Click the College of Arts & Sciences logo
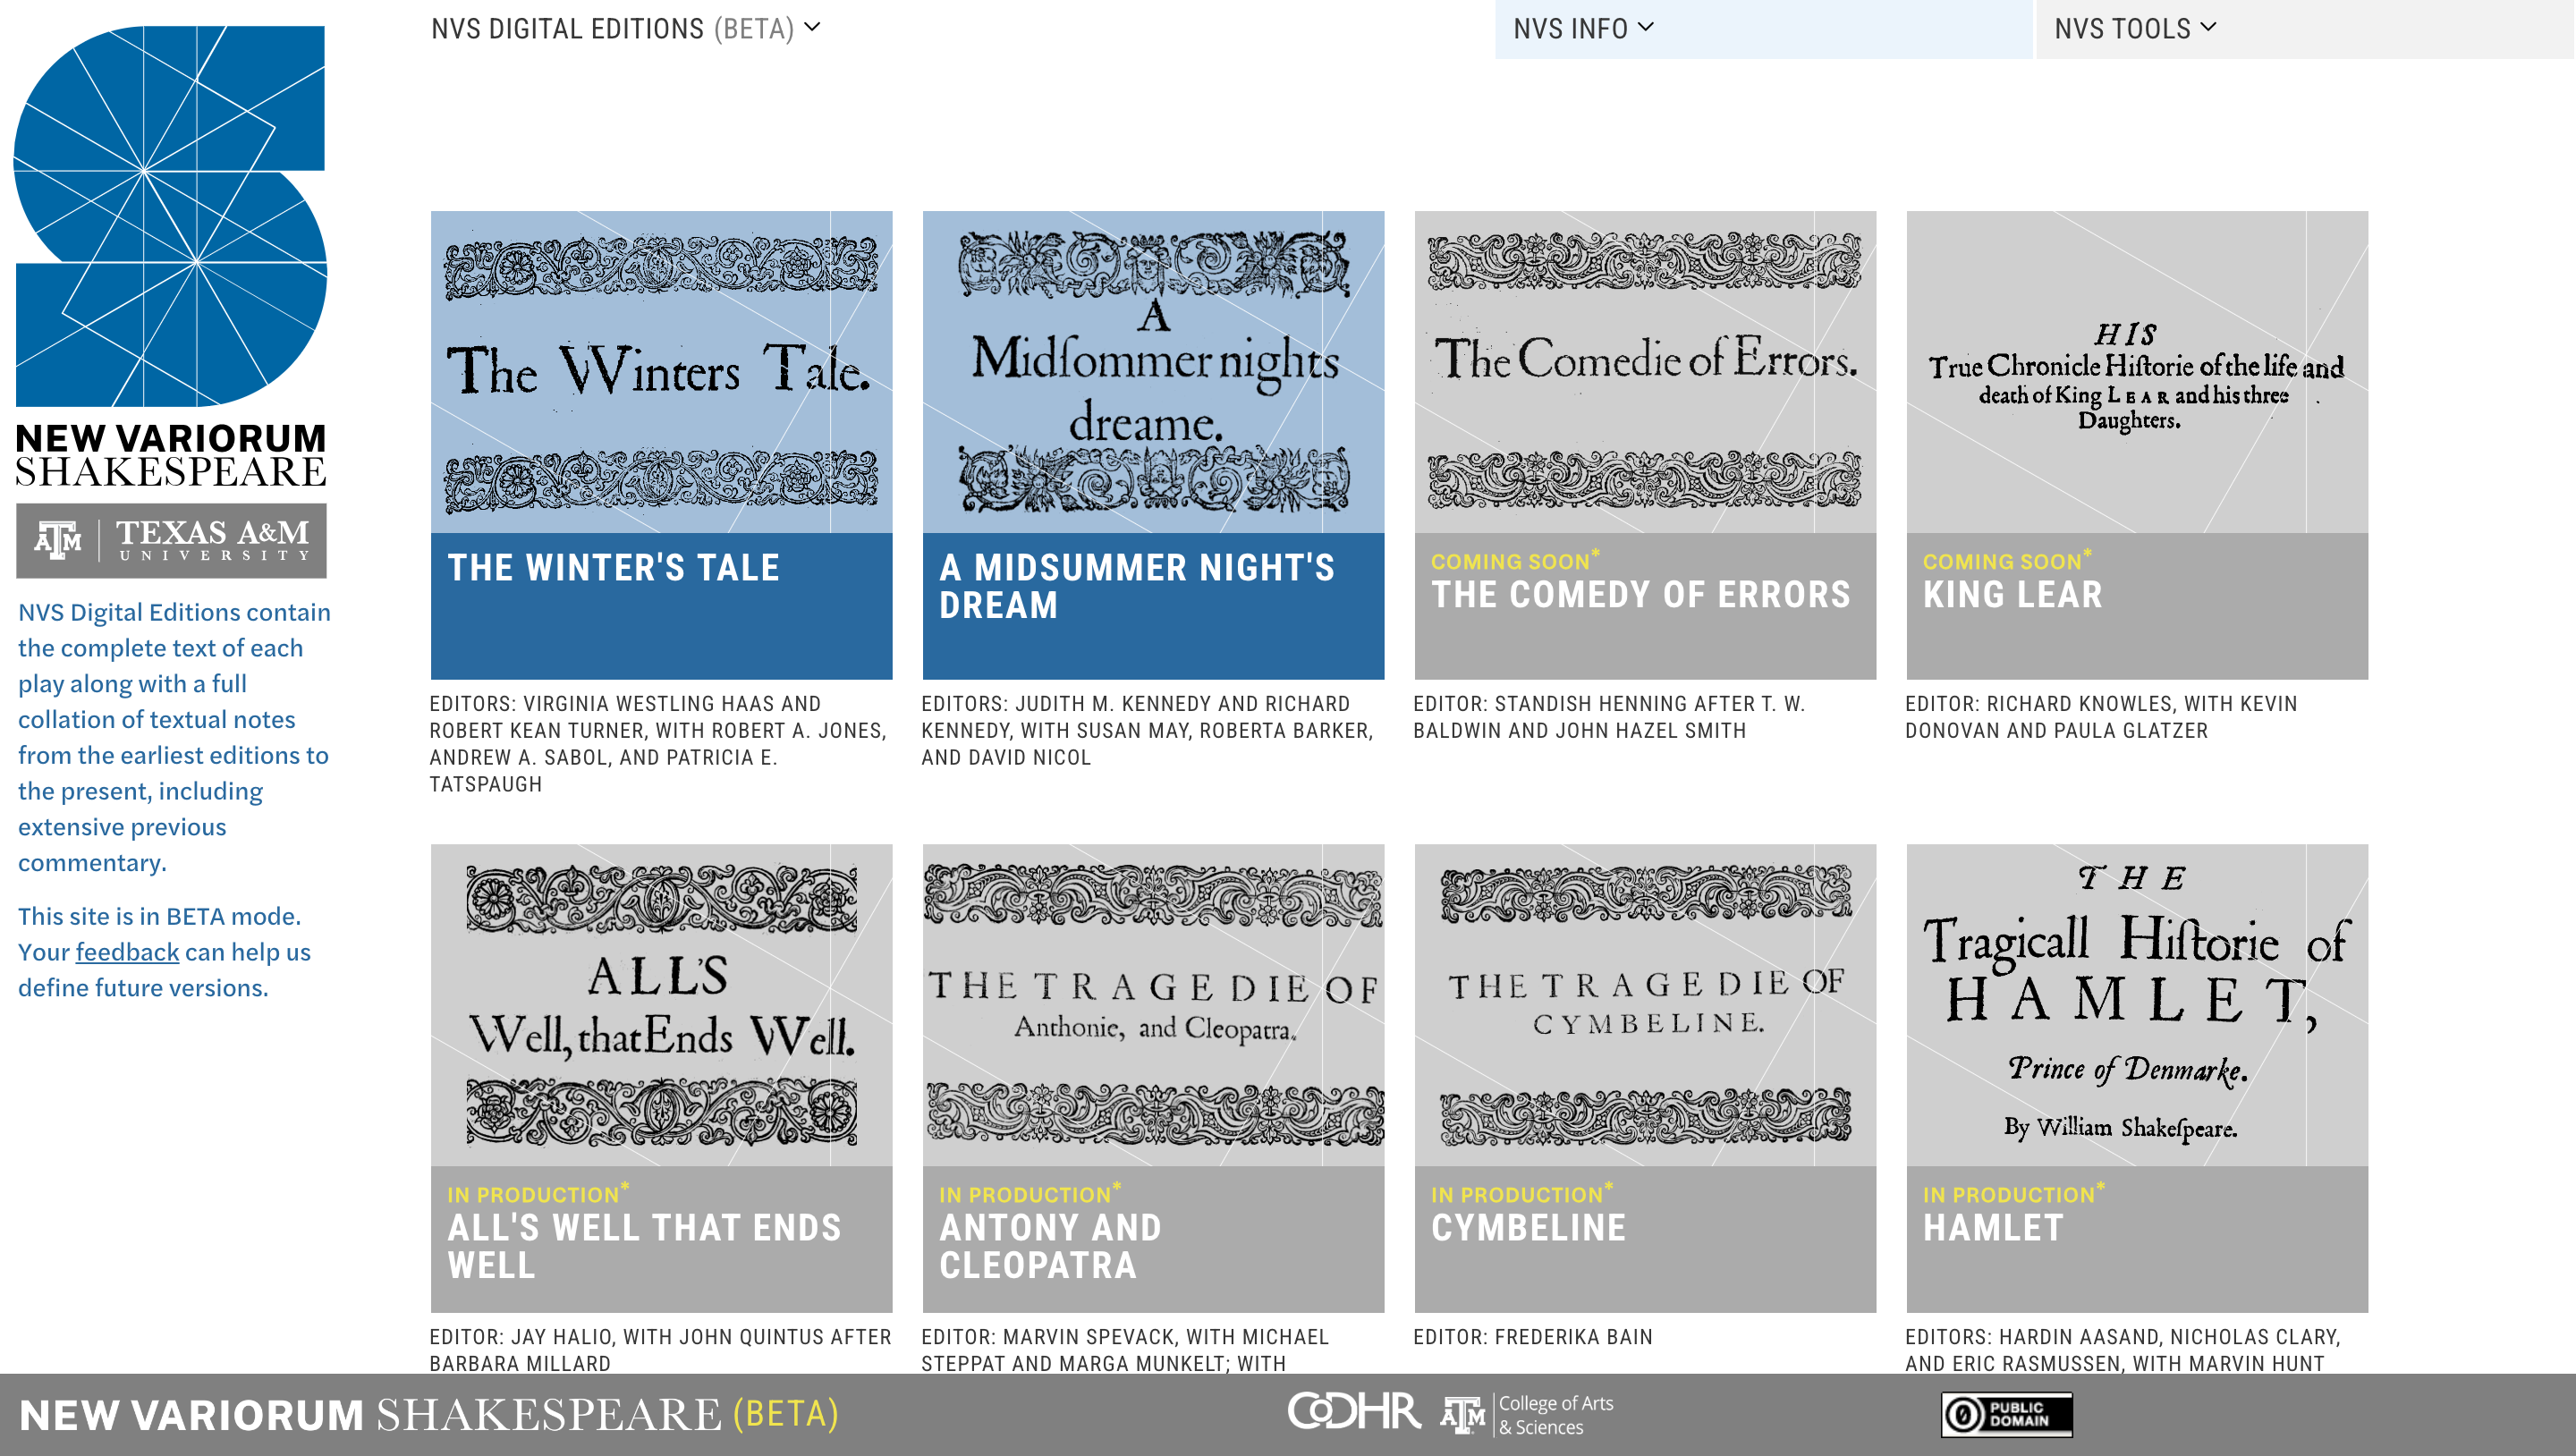Image resolution: width=2576 pixels, height=1456 pixels. [x=1527, y=1414]
